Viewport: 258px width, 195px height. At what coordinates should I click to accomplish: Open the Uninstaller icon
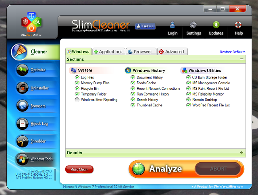pos(22,88)
